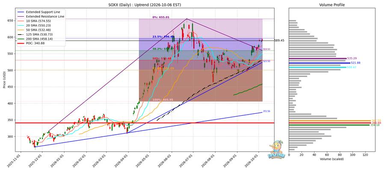Click the Volume Profile panel title
Viewport: 385px width, 171px height.
pyautogui.click(x=332, y=5)
